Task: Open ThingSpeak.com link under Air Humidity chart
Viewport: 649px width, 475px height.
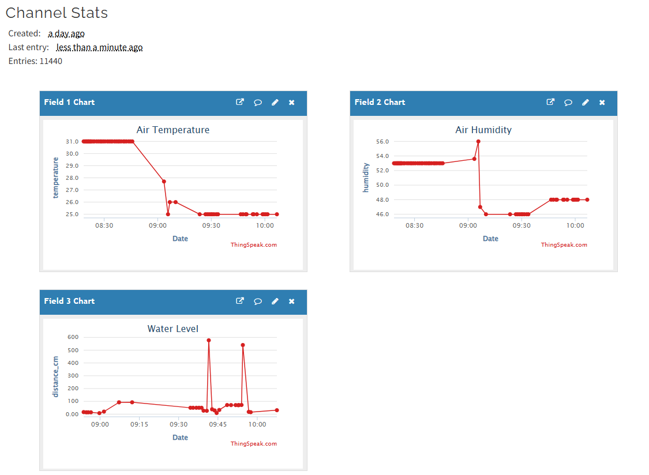Action: [x=564, y=244]
